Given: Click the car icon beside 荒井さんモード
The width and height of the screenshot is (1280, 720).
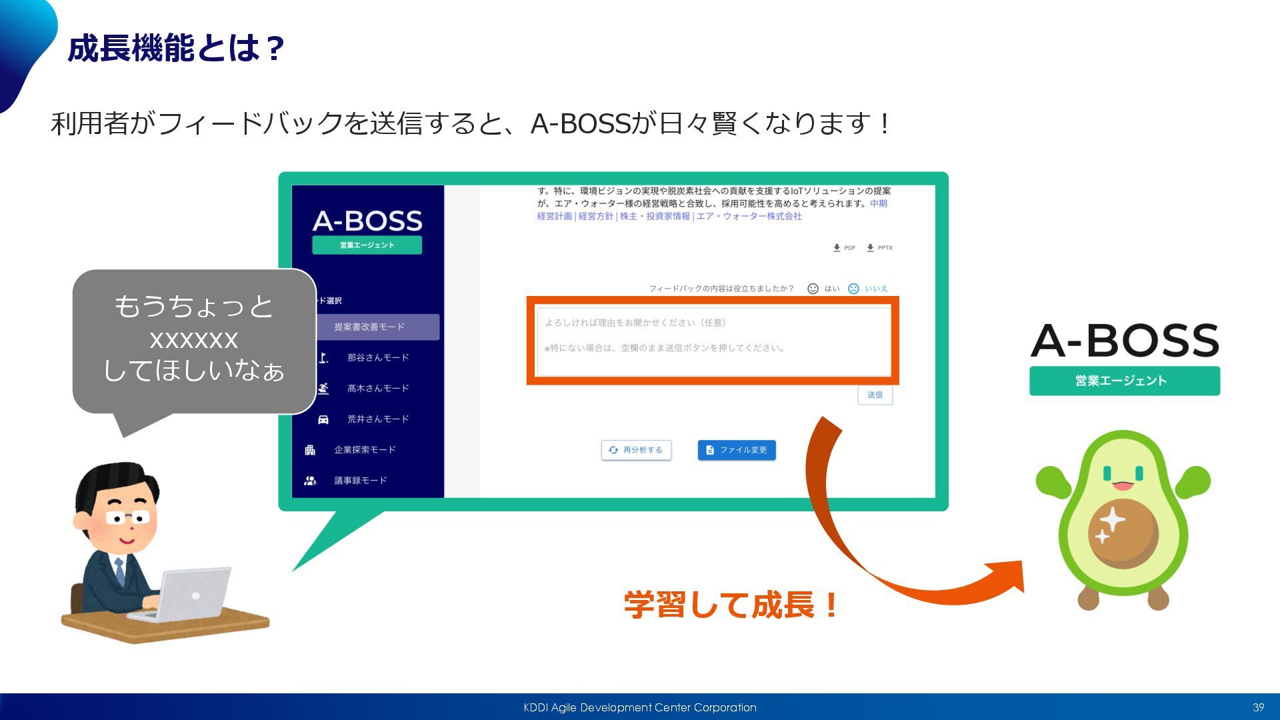Looking at the screenshot, I should point(323,419).
